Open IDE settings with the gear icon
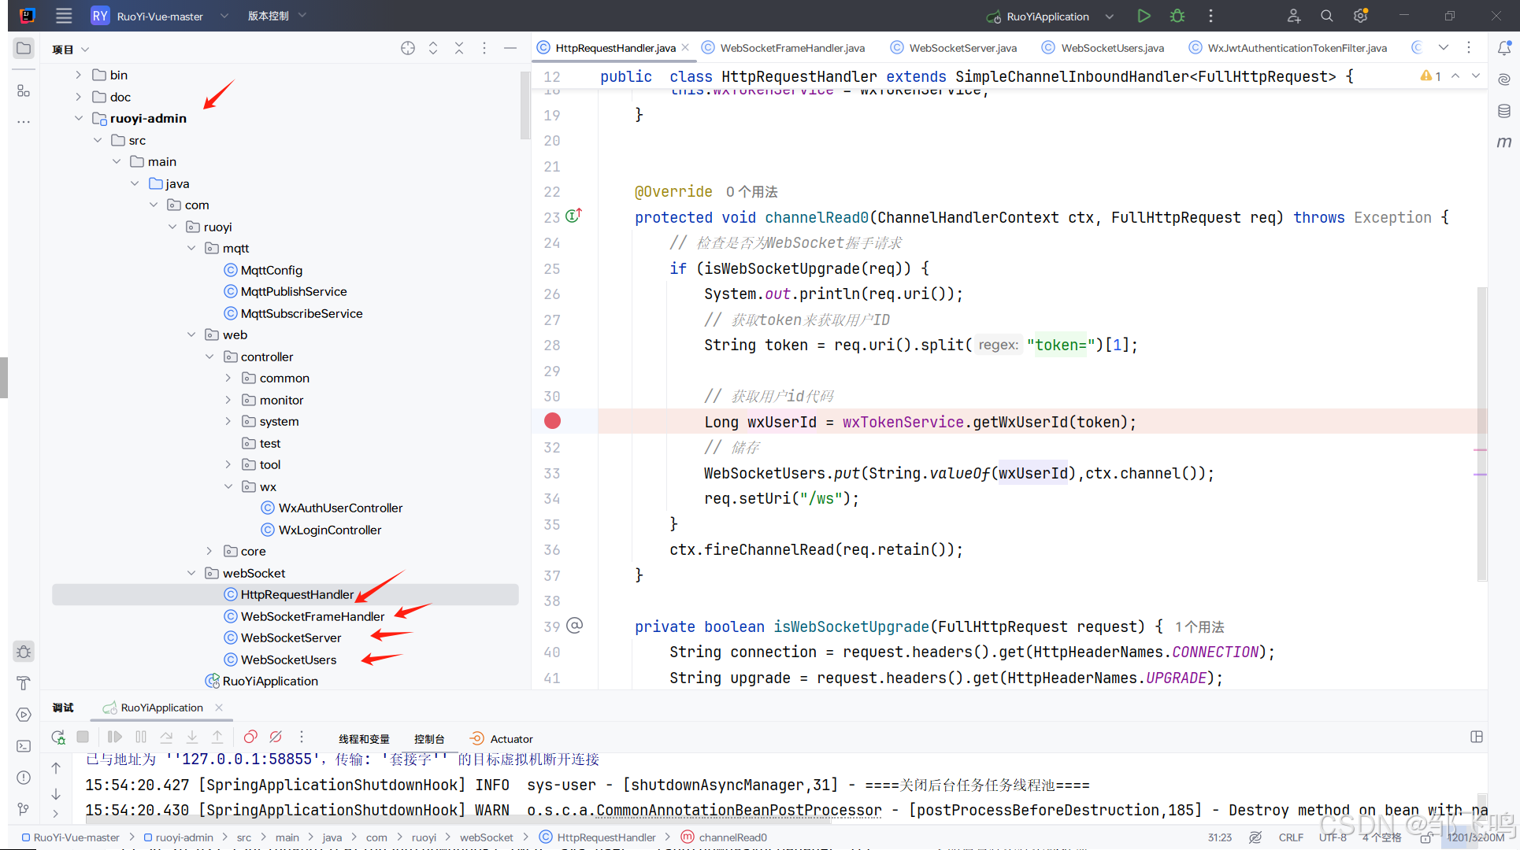 (1361, 16)
